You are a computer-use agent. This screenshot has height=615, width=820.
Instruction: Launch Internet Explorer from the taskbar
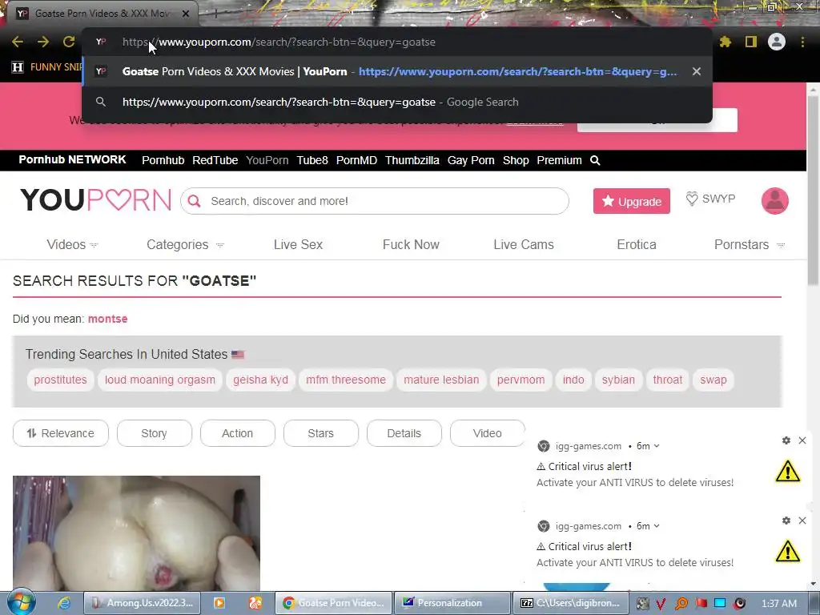click(x=64, y=603)
